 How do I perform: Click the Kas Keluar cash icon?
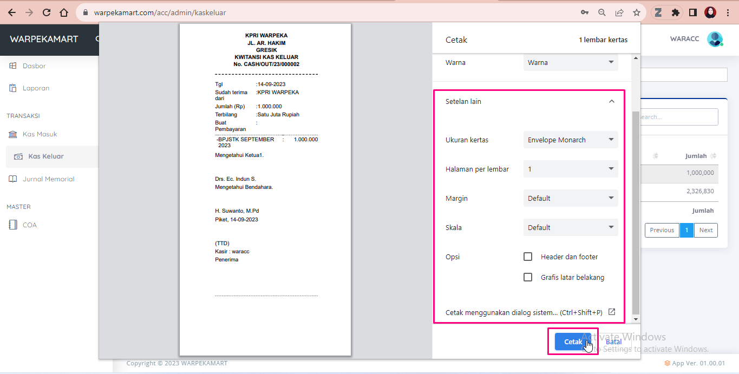pyautogui.click(x=18, y=156)
